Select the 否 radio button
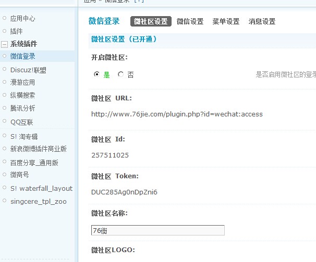 coord(121,74)
